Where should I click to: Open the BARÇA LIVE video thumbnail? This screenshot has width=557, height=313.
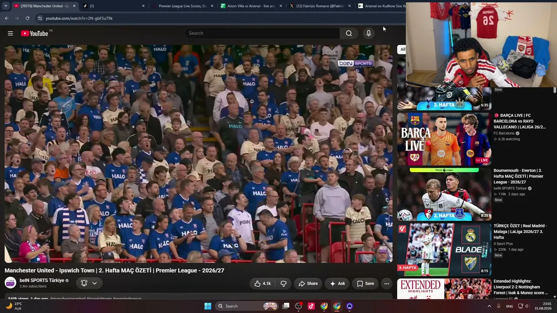pyautogui.click(x=444, y=139)
